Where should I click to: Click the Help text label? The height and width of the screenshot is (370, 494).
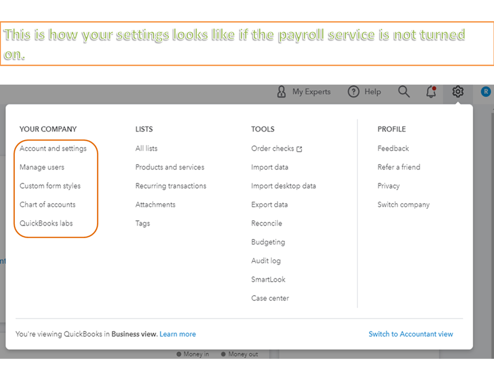(x=373, y=92)
